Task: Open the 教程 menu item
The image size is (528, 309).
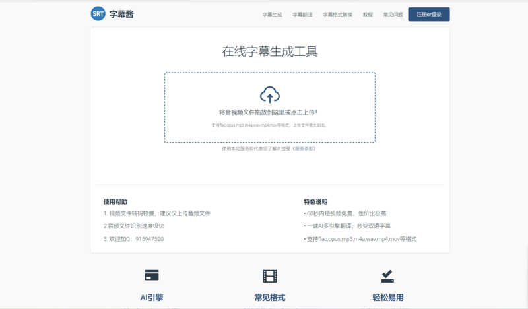Action: tap(368, 15)
